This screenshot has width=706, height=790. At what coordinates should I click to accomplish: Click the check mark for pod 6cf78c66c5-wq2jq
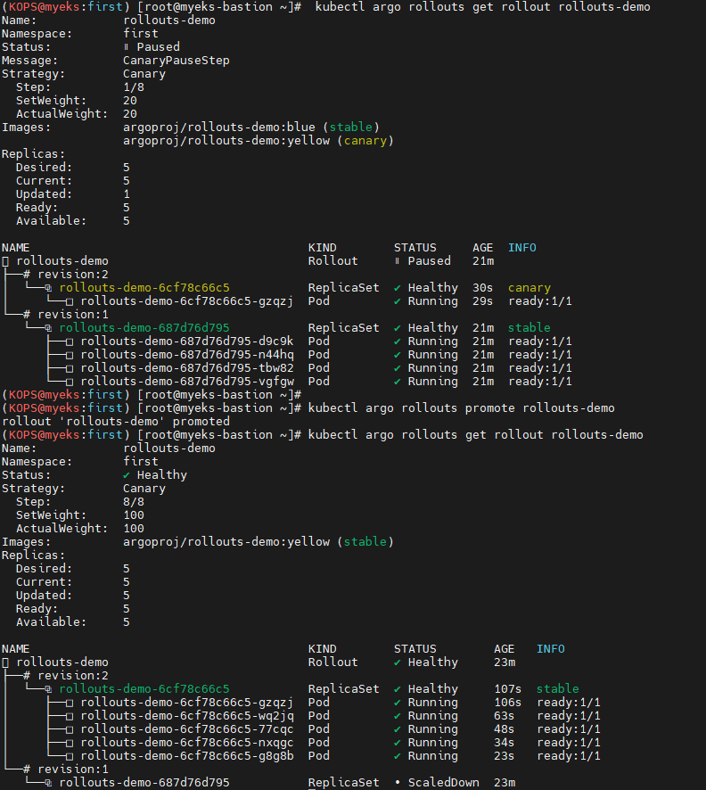tap(398, 716)
